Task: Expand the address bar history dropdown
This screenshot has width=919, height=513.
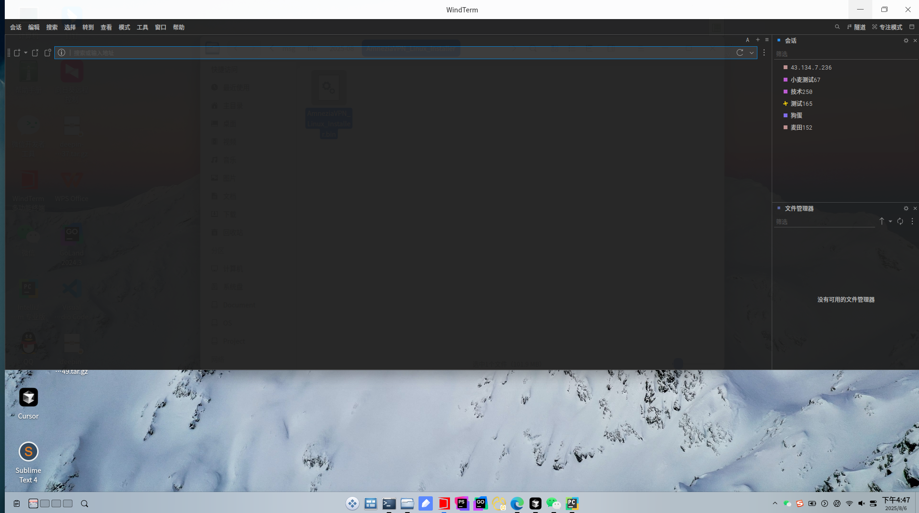Action: [752, 53]
